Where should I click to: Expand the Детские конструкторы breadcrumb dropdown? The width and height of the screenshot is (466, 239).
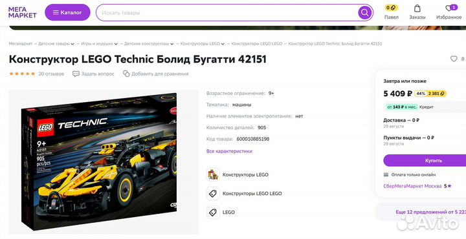172,44
